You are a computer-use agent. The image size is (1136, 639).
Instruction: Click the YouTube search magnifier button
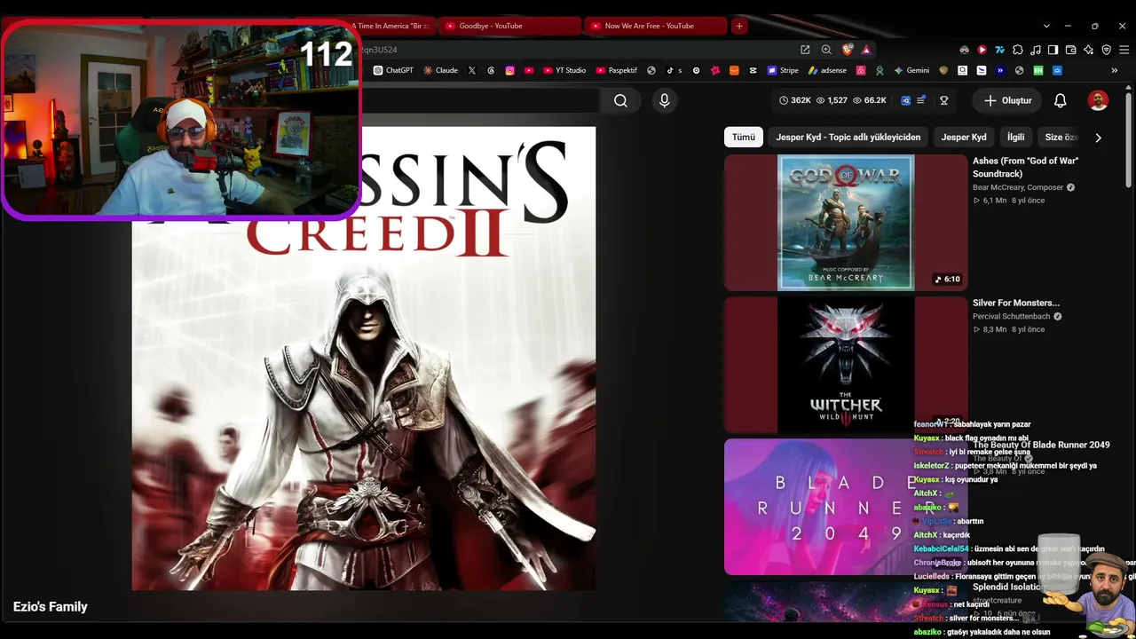(x=620, y=101)
